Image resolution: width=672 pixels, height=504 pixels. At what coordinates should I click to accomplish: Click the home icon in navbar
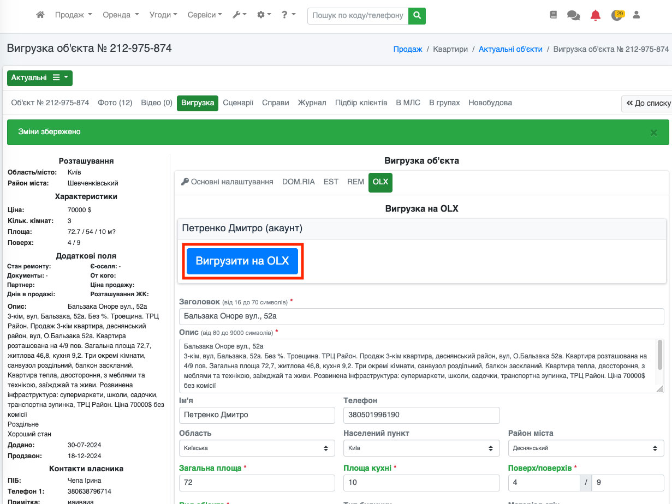[40, 15]
